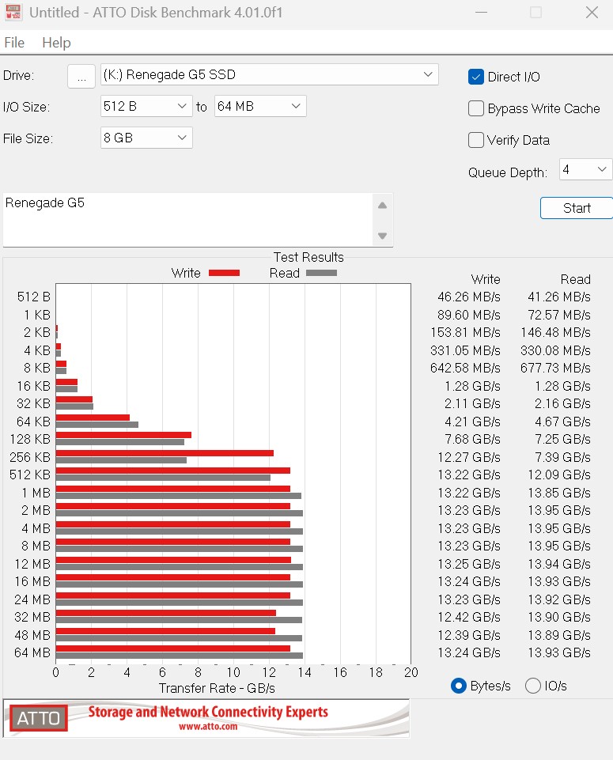Click the 13.85 GB/s read result
This screenshot has width=613, height=760.
click(558, 493)
